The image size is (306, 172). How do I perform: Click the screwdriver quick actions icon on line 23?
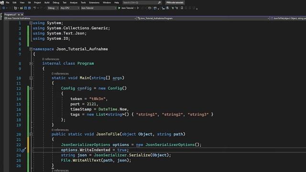click(x=23, y=150)
